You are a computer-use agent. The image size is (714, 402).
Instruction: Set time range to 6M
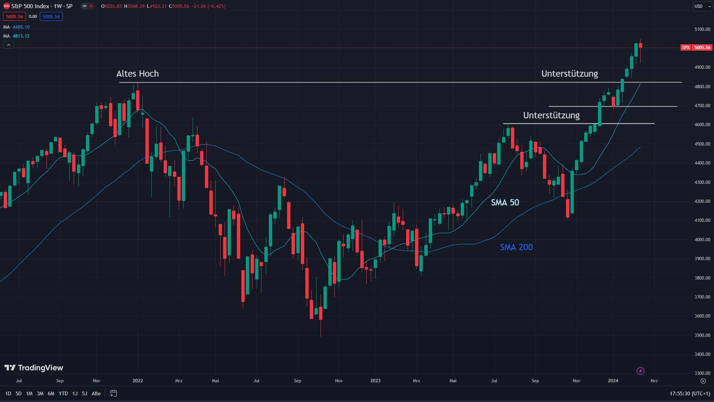tap(51, 393)
